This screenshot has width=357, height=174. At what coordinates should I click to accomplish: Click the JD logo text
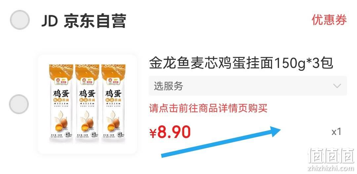pyautogui.click(x=49, y=21)
